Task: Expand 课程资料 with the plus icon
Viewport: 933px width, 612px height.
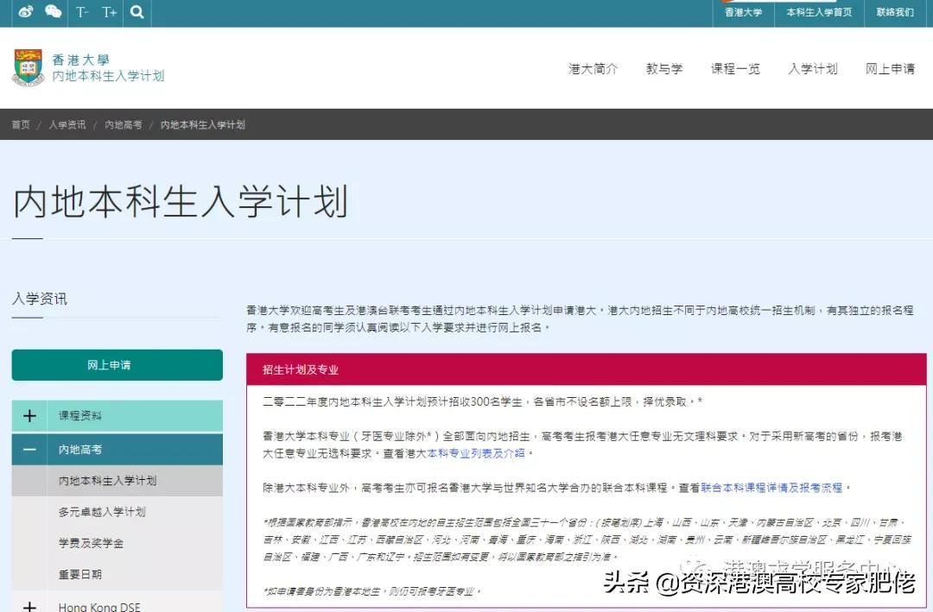Action: (29, 416)
